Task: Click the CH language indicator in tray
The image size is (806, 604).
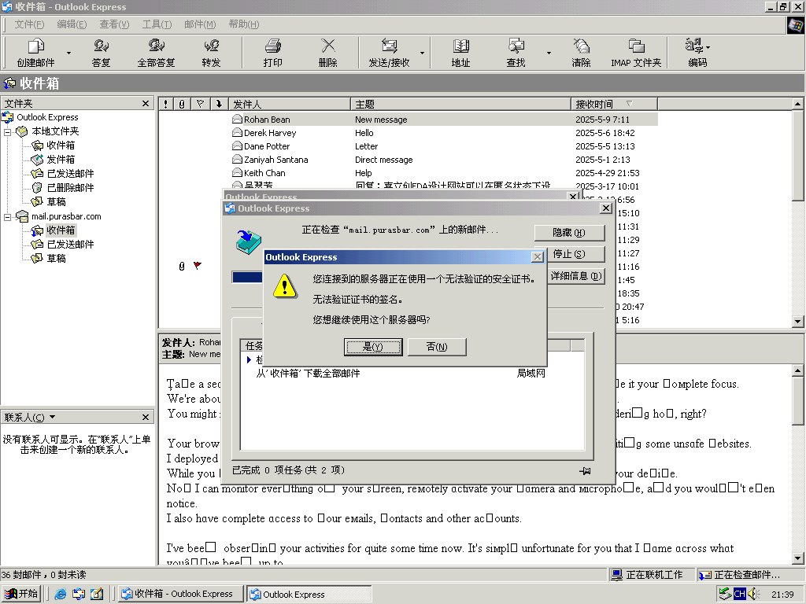Action: [739, 594]
